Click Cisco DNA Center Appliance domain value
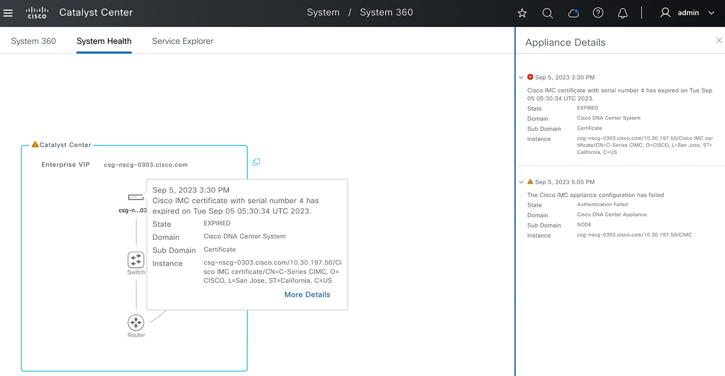Image resolution: width=725 pixels, height=376 pixels. pyautogui.click(x=612, y=215)
